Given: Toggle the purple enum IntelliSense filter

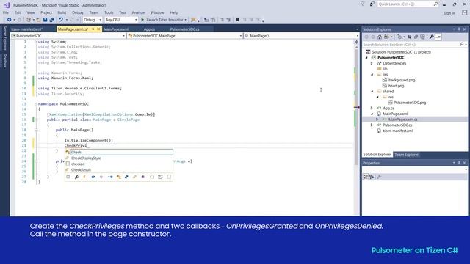Looking at the screenshot, I should 143,177.
